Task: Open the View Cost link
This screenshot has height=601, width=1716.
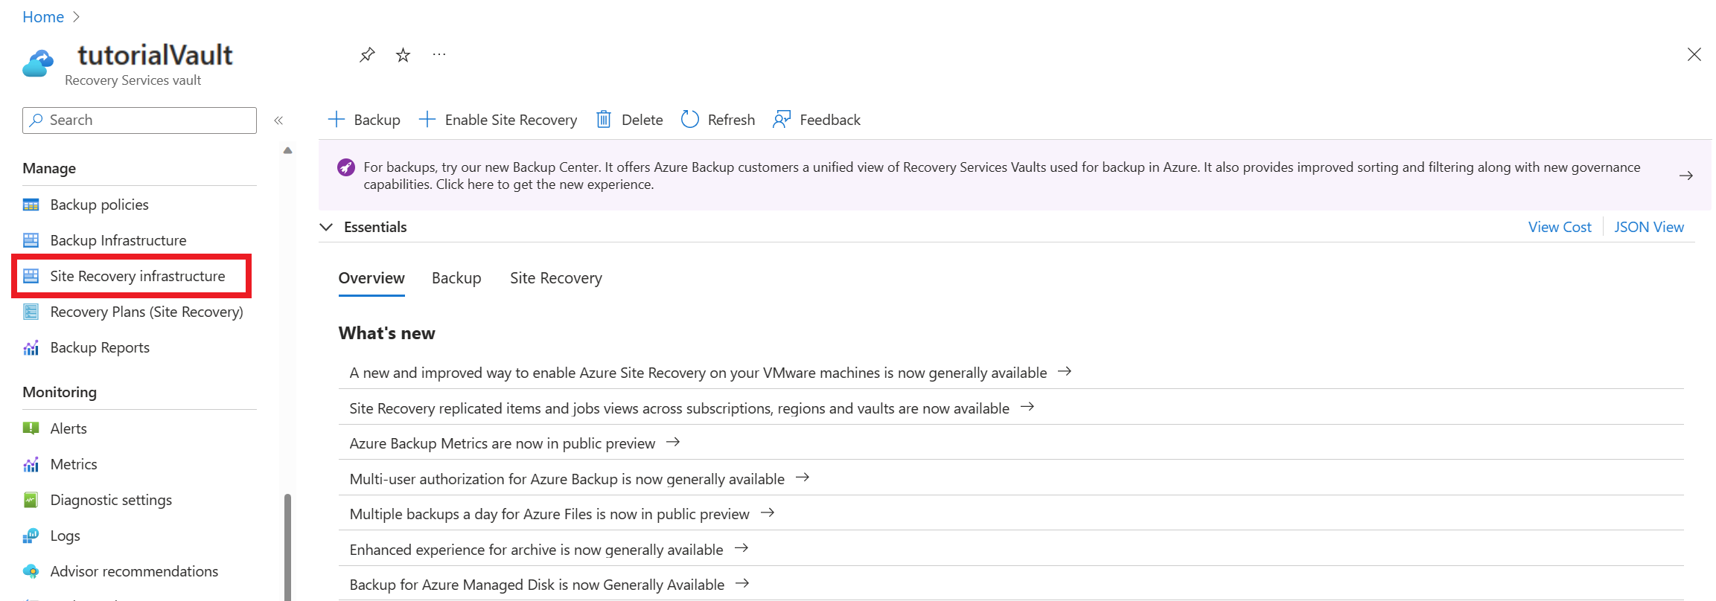Action: [x=1560, y=227]
